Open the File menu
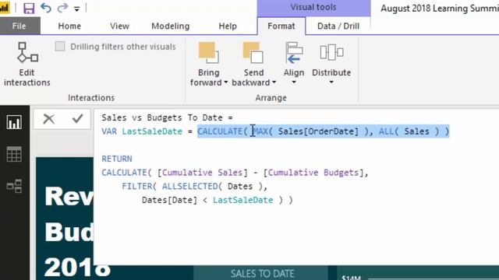Viewport: 499px width, 280px height. (19, 26)
